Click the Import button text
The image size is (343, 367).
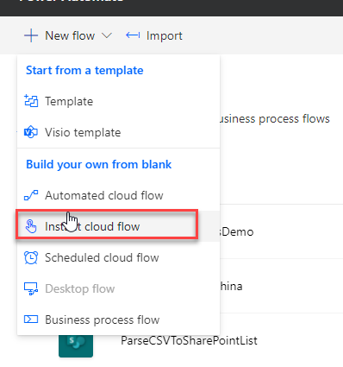point(165,36)
